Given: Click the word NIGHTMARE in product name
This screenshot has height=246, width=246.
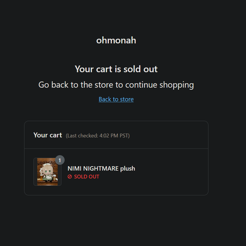Looking at the screenshot, I should 101,169.
